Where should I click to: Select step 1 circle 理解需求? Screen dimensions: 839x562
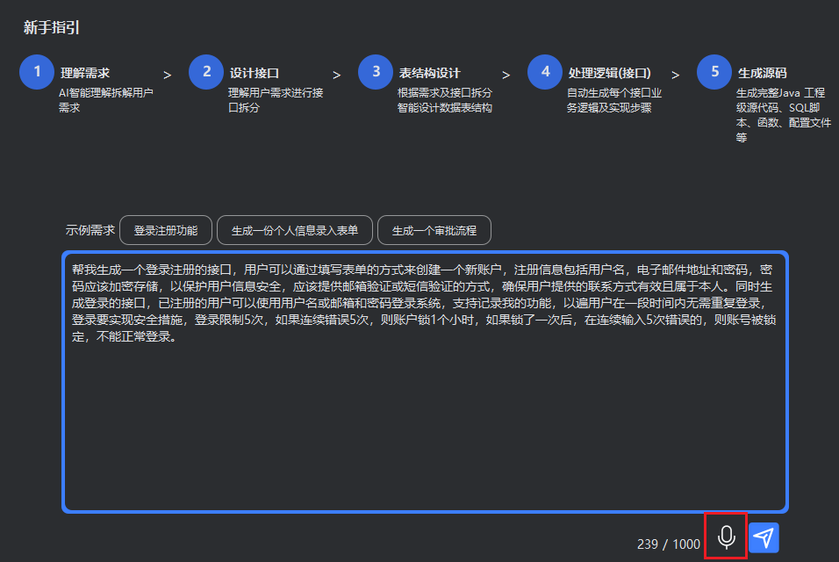[x=37, y=72]
